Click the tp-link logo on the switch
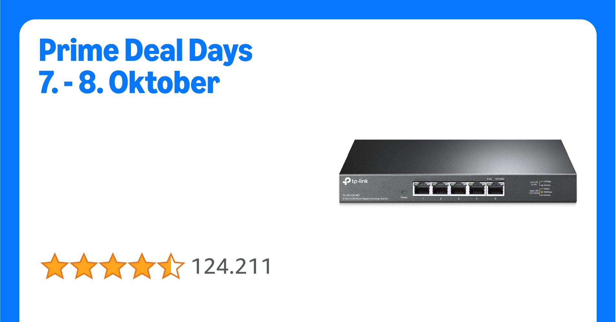 pyautogui.click(x=355, y=181)
